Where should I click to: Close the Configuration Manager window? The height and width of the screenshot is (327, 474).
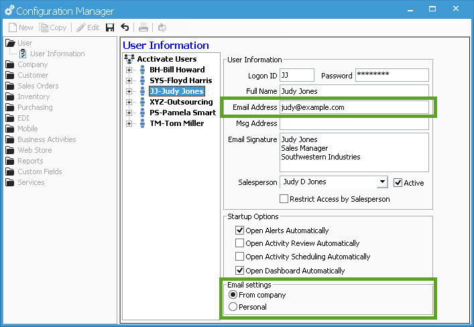(456, 9)
